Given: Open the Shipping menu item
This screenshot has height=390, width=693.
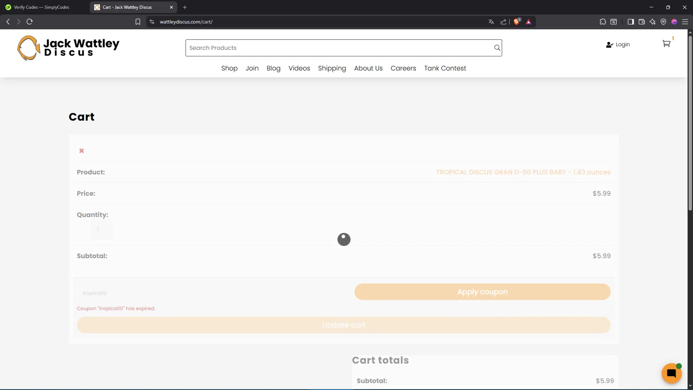Looking at the screenshot, I should pos(332,68).
